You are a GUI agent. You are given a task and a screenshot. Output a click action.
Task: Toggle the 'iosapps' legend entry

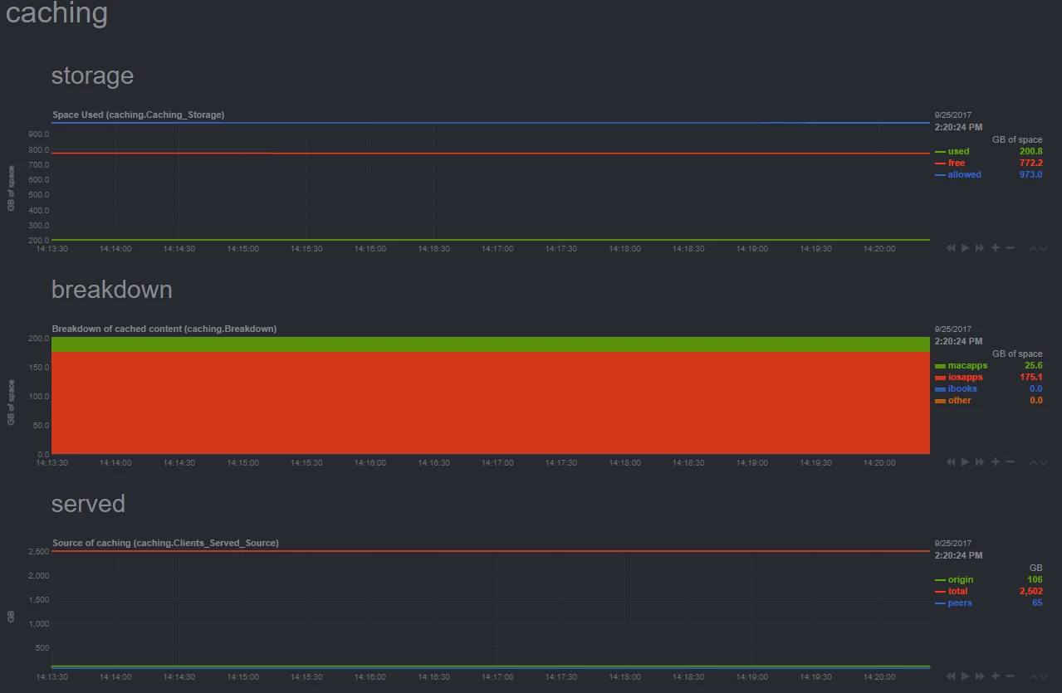pos(965,378)
